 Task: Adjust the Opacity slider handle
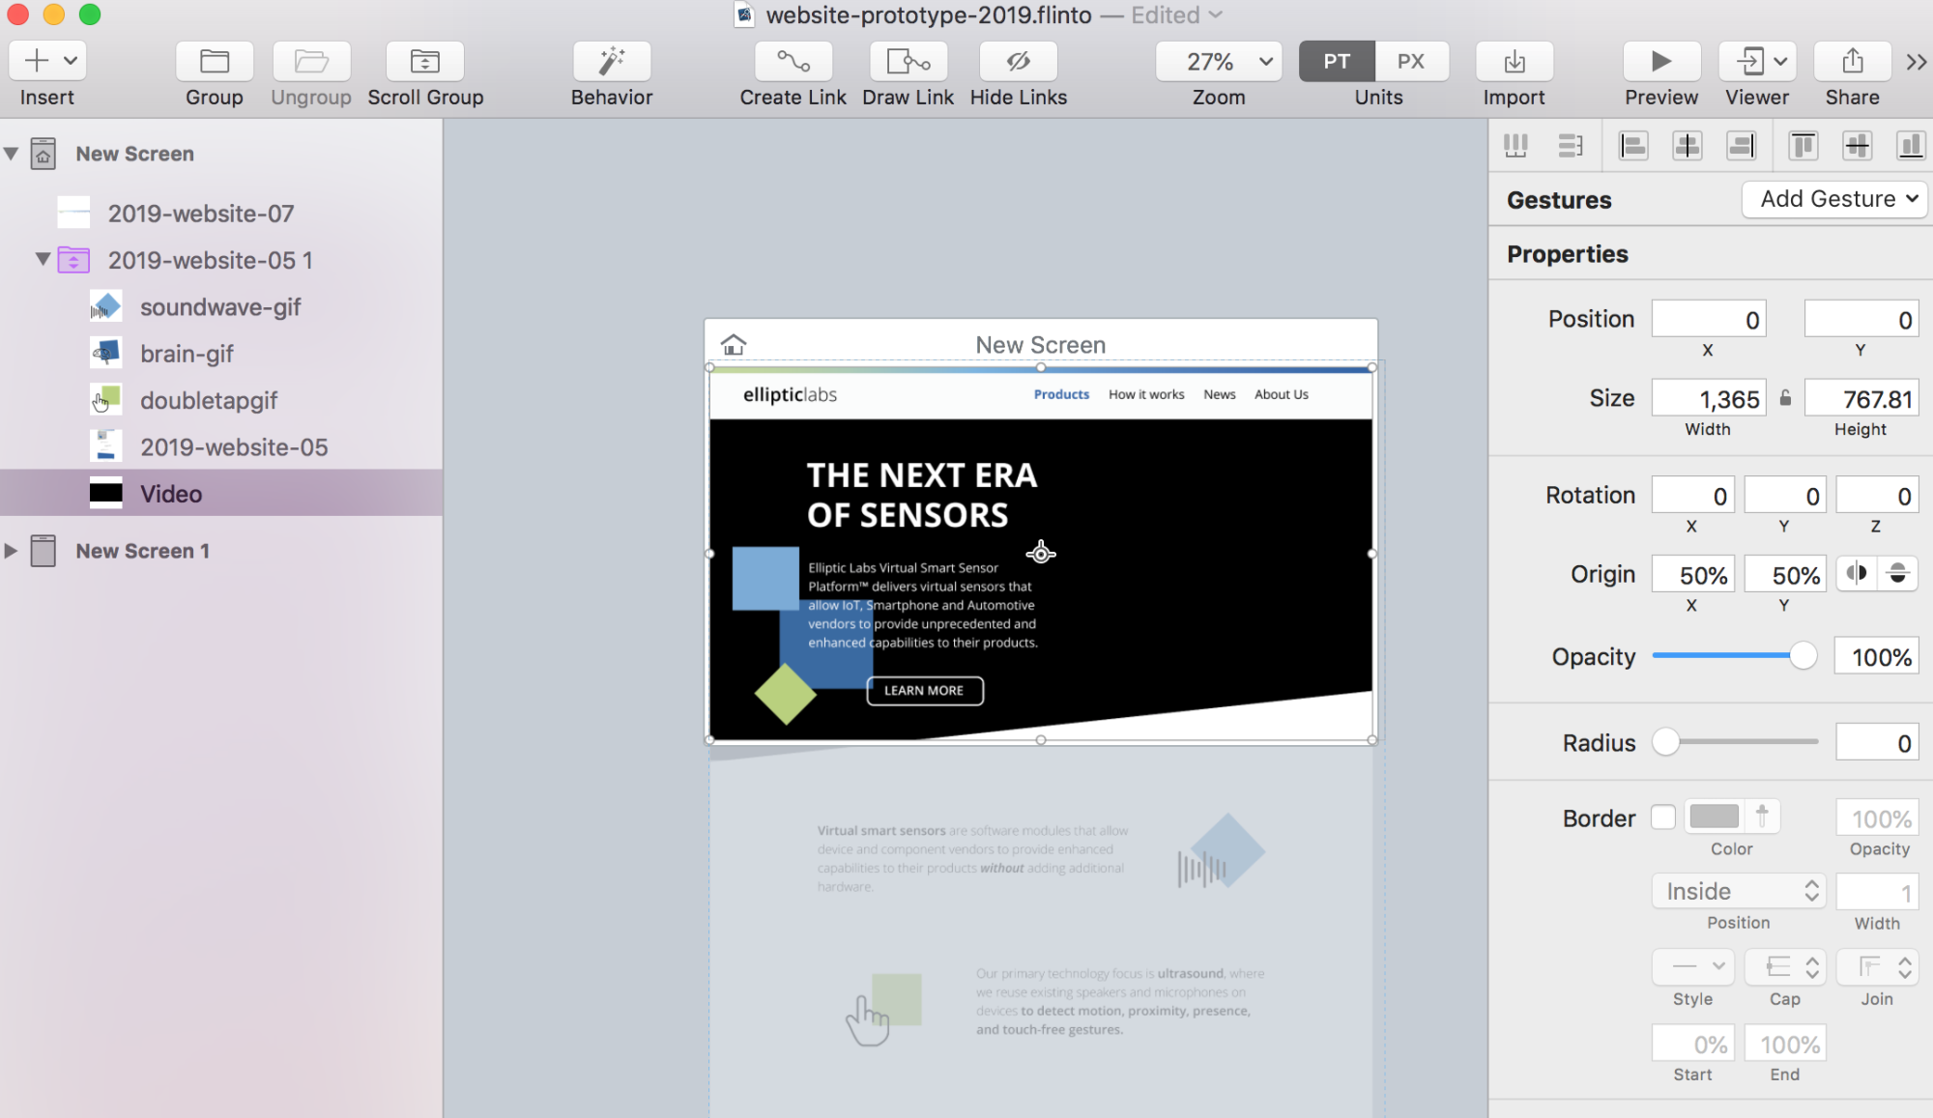[x=1803, y=656]
